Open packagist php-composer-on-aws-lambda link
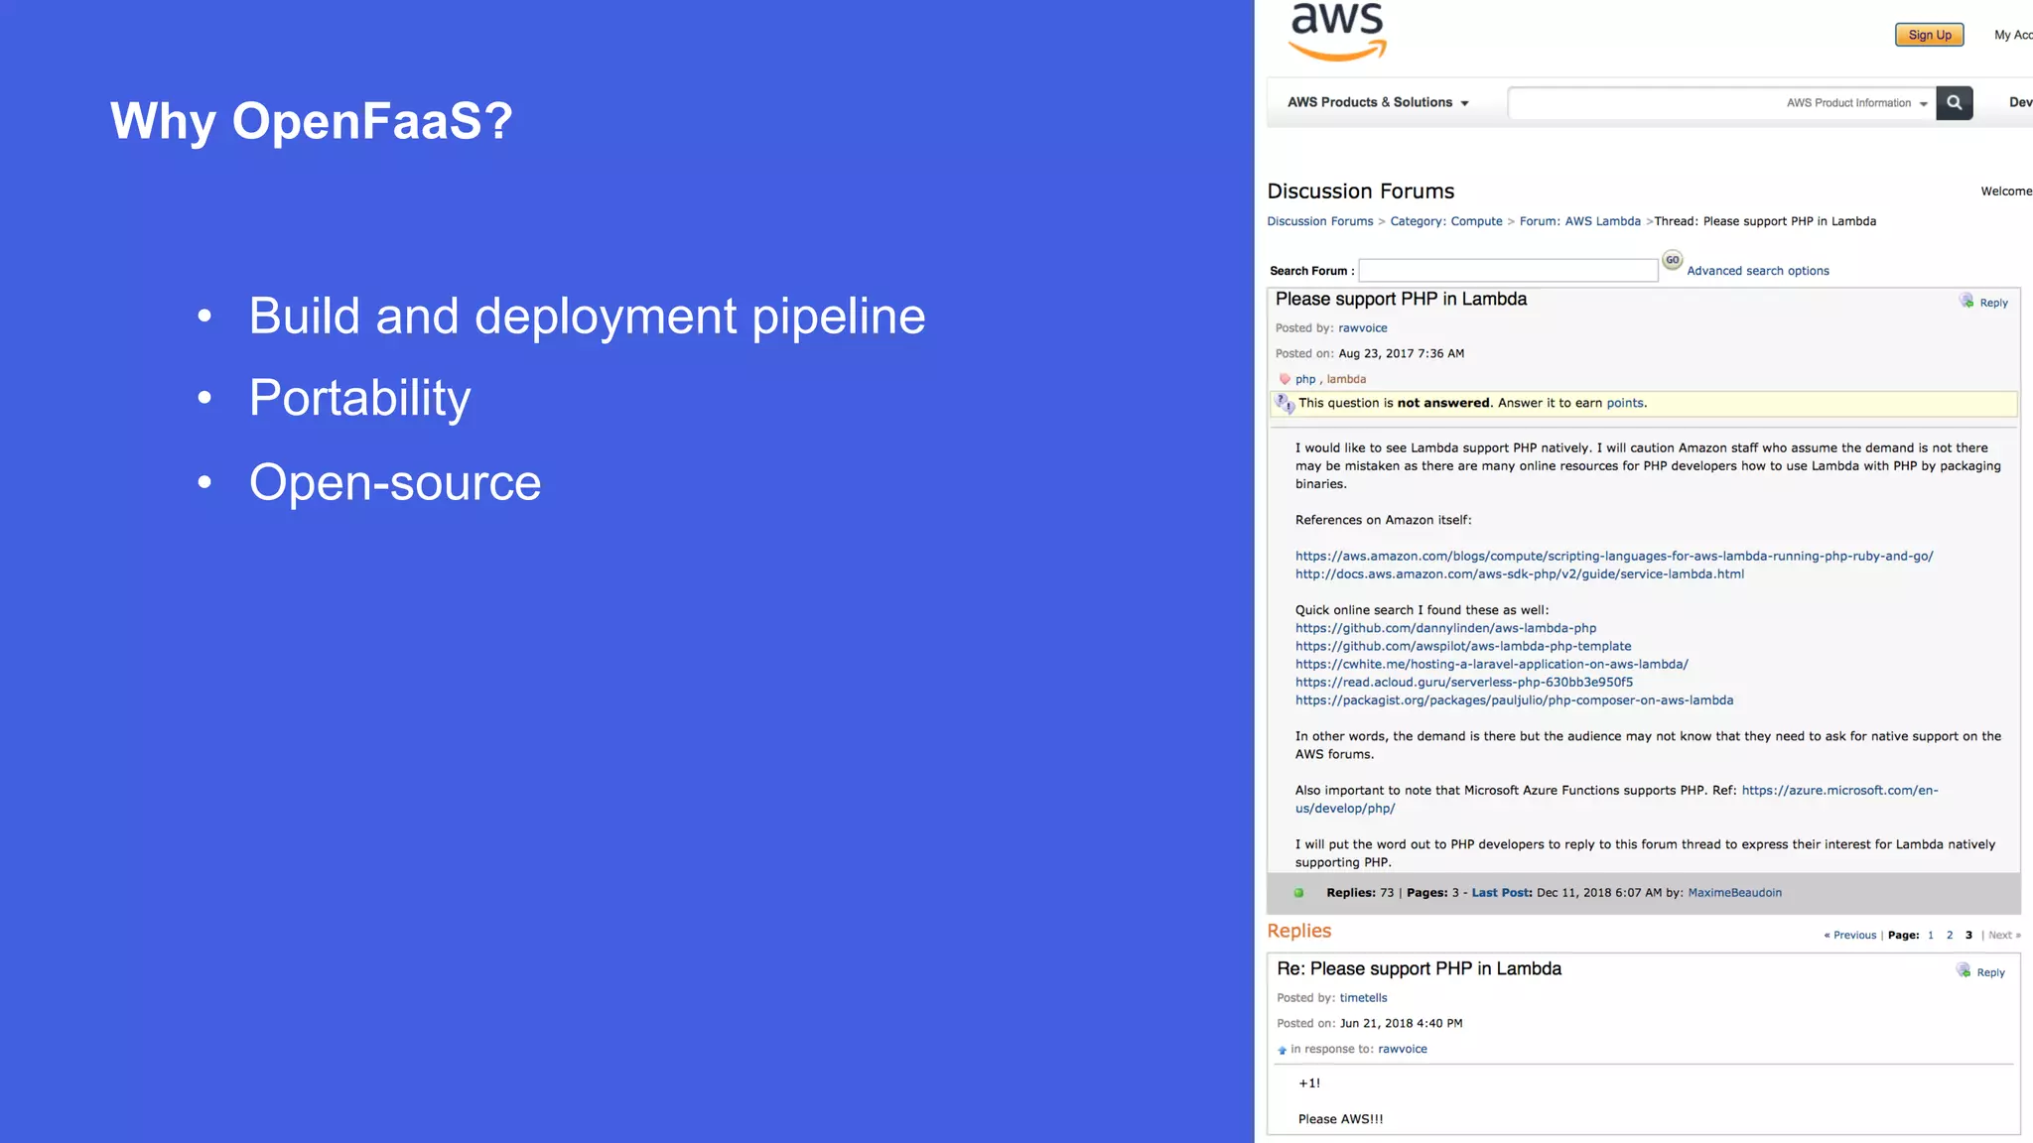 coord(1514,700)
